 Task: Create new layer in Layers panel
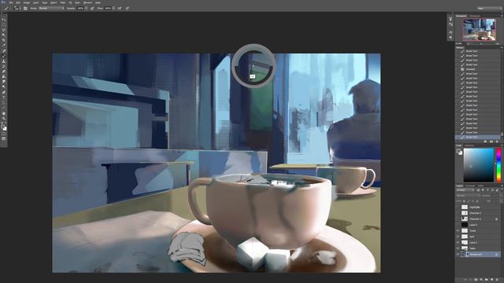491,280
